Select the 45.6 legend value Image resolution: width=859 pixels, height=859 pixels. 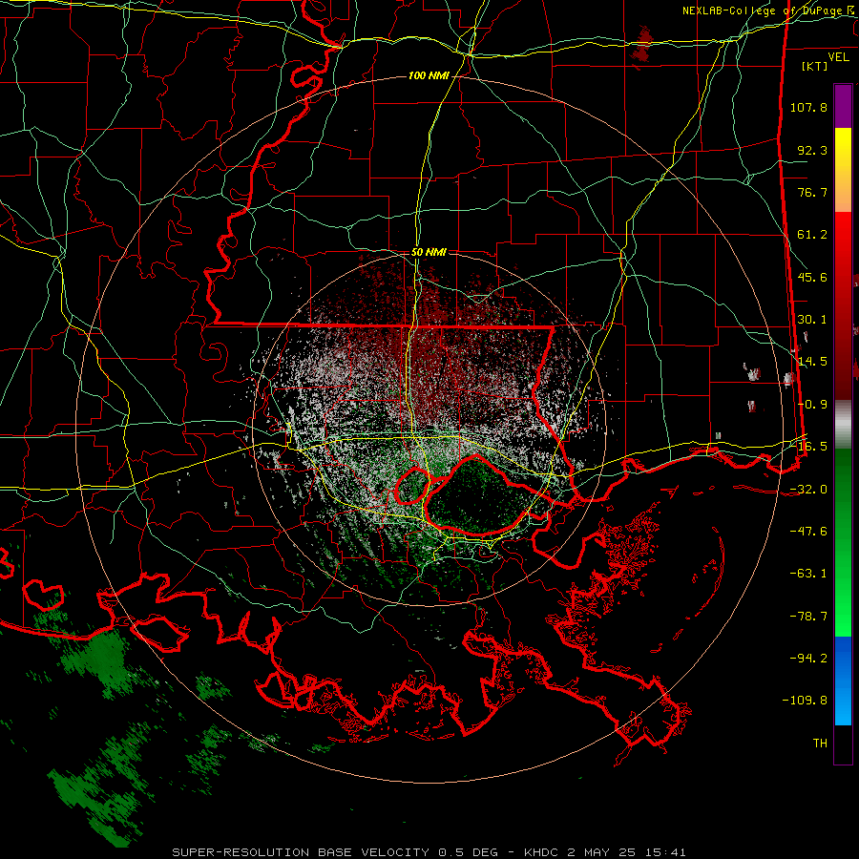[812, 277]
